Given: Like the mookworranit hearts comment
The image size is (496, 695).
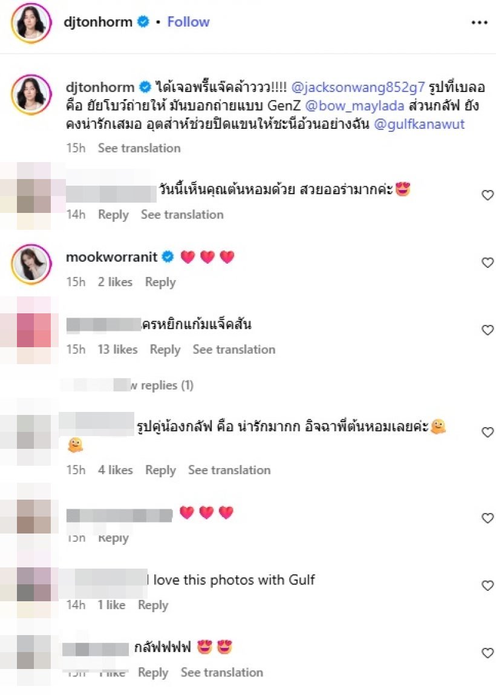Looking at the screenshot, I should [488, 263].
